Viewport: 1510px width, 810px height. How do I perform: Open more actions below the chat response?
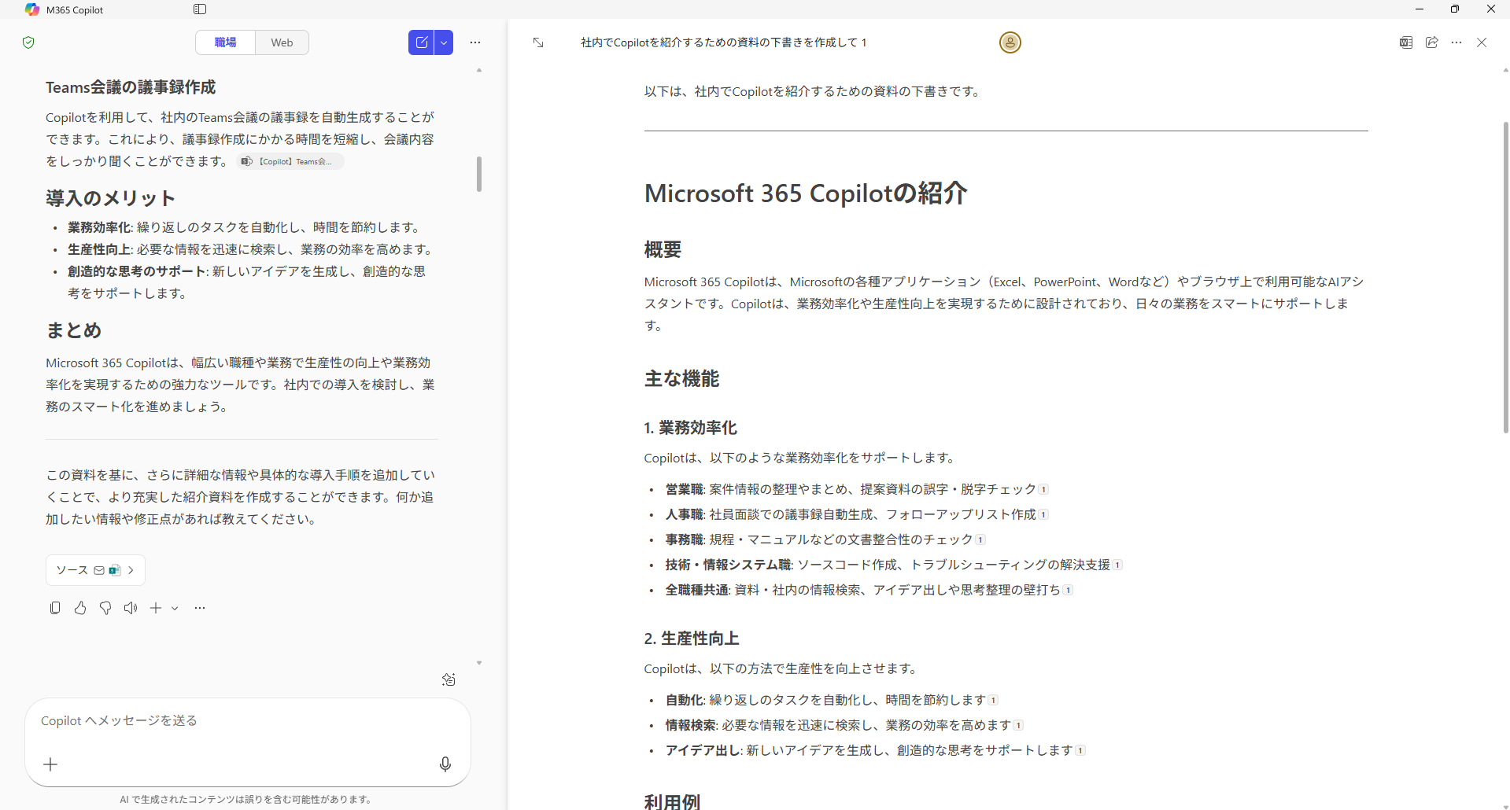pyautogui.click(x=200, y=608)
